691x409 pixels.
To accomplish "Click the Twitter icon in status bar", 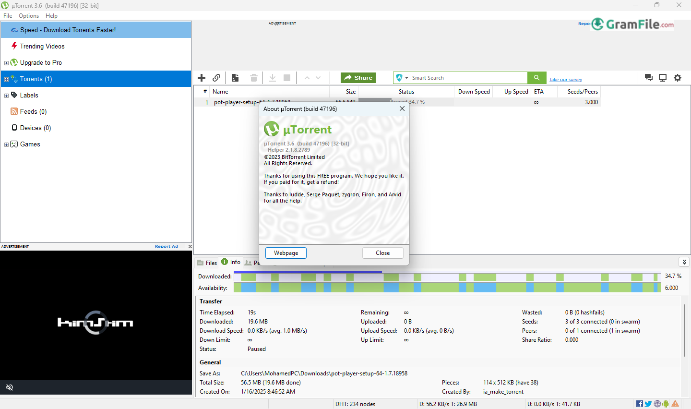I will click(648, 404).
